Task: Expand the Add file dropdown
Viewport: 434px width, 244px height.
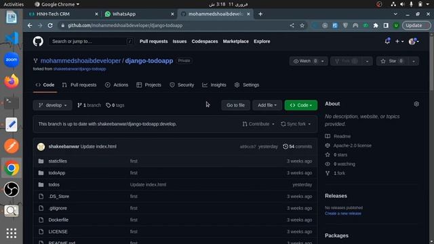Action: pos(267,106)
